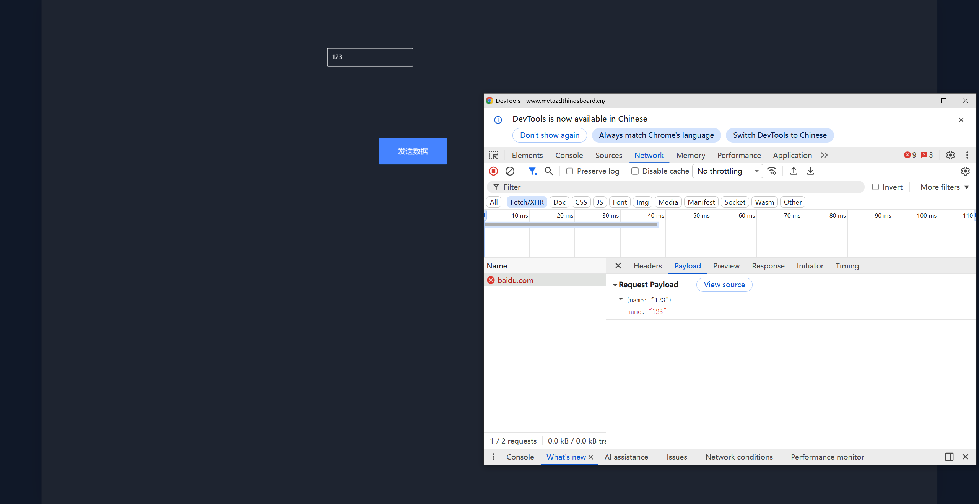Open the Console panel tab

pyautogui.click(x=569, y=155)
